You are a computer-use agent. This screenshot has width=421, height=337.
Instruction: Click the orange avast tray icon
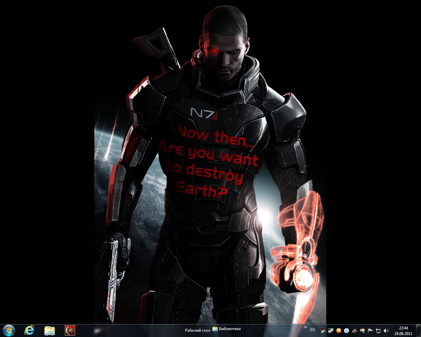[338, 330]
